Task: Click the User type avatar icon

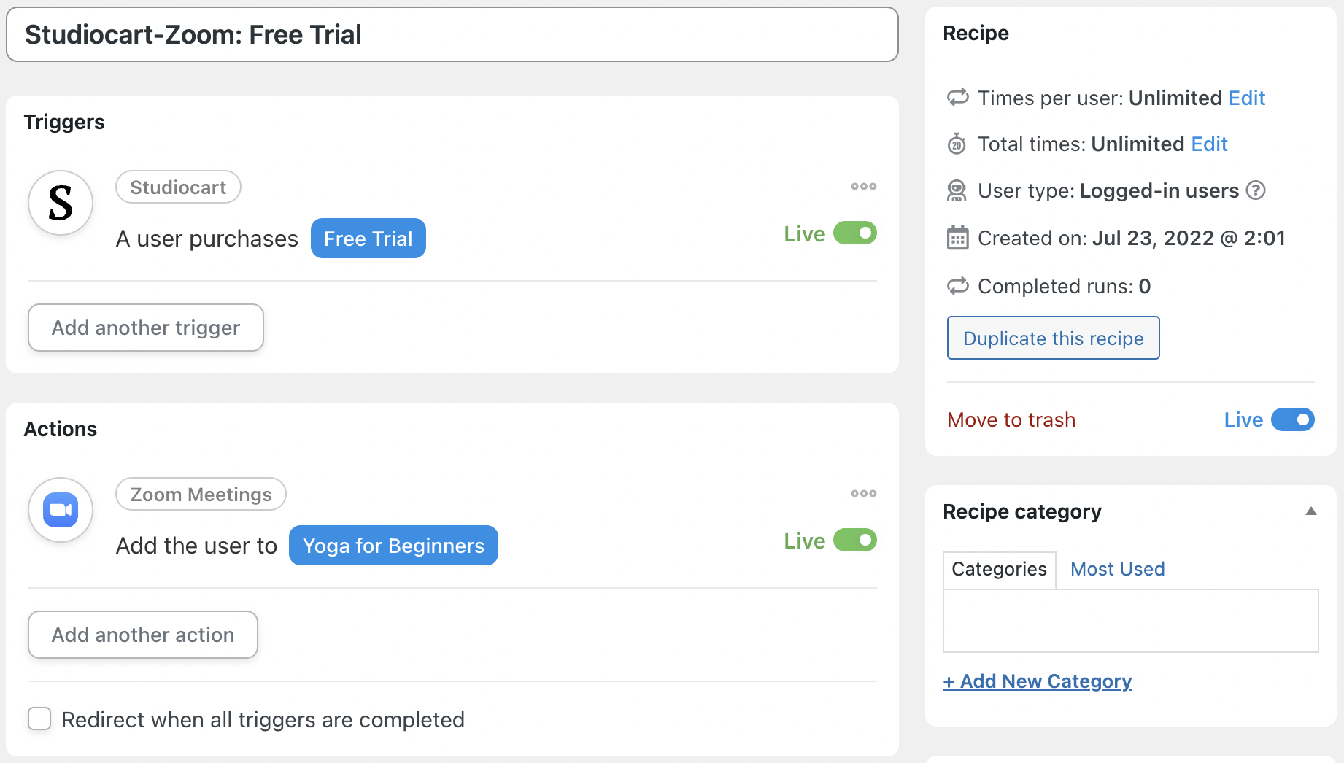Action: (x=957, y=190)
